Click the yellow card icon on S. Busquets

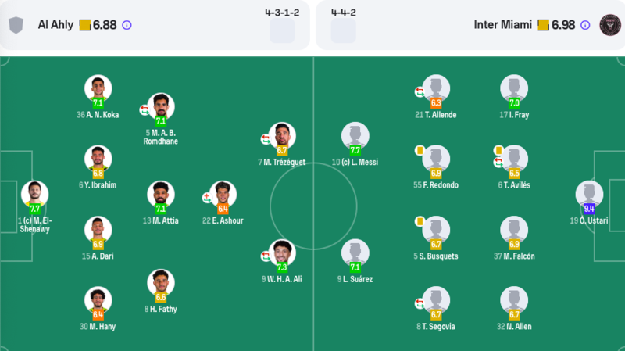pyautogui.click(x=420, y=221)
